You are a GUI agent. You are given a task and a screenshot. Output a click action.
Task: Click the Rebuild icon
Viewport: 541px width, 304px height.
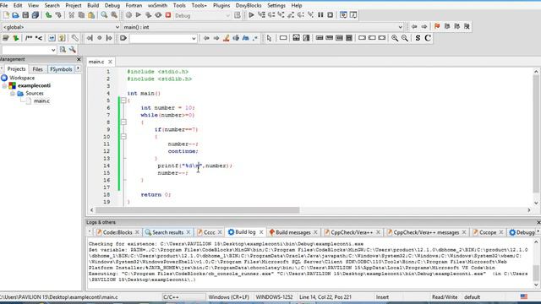[158, 15]
